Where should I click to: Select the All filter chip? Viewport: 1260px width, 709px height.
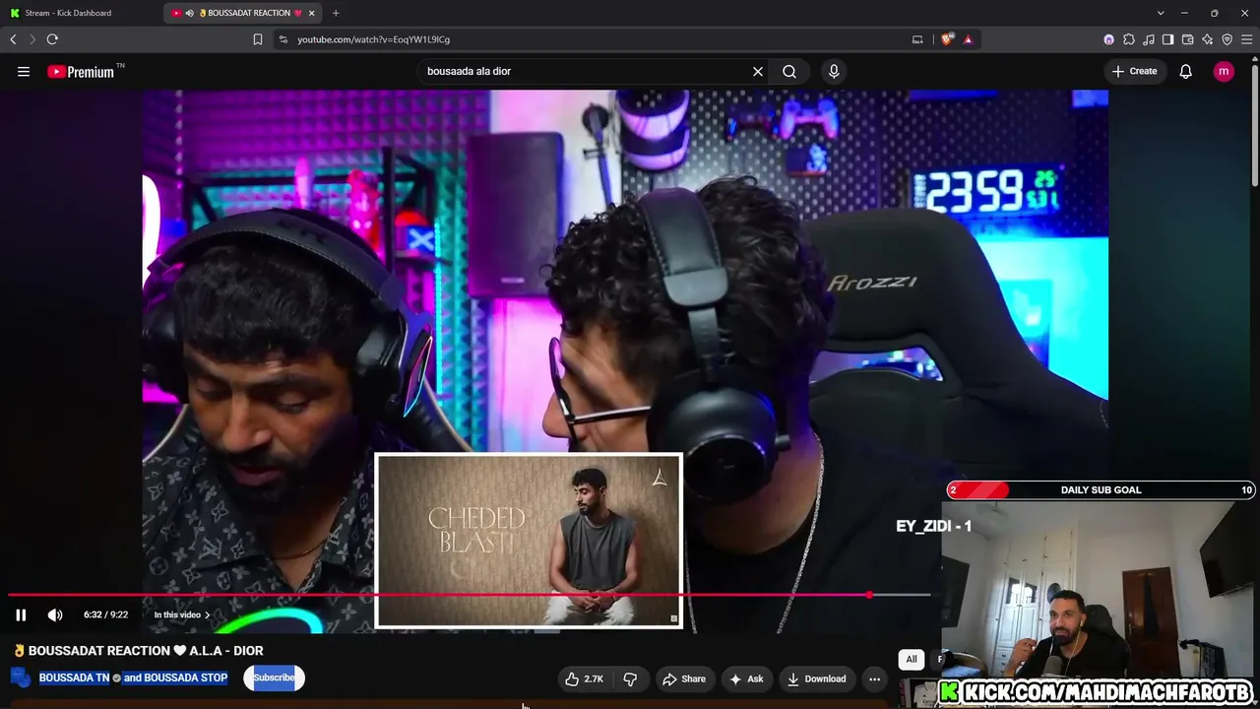click(x=912, y=659)
